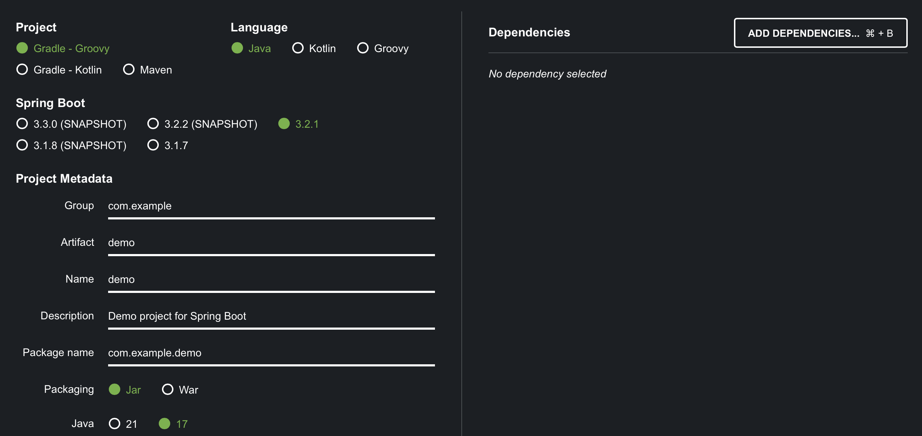Viewport: 922px width, 436px height.
Task: Focus the Group input field
Action: pos(271,206)
